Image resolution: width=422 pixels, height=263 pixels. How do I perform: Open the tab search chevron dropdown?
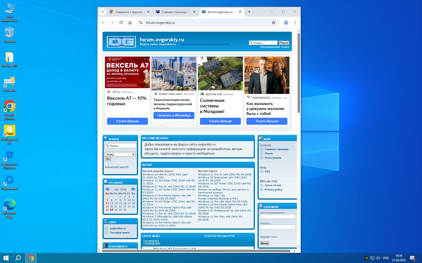pos(102,12)
